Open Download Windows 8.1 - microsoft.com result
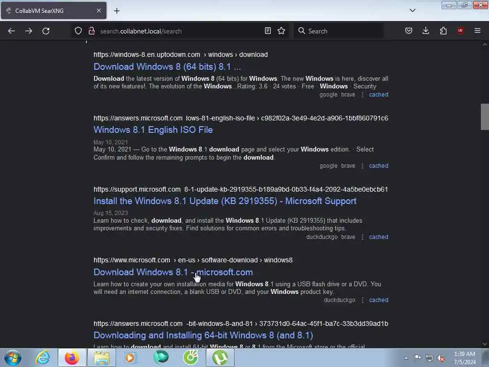489x367 pixels. (x=173, y=272)
